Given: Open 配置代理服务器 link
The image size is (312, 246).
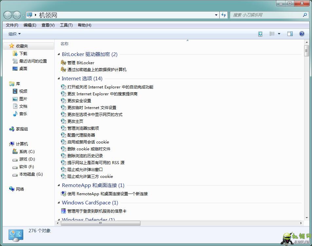Looking at the screenshot, I should [x=81, y=135].
